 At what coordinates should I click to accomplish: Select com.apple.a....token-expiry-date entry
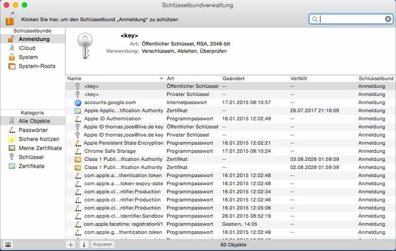(x=231, y=184)
